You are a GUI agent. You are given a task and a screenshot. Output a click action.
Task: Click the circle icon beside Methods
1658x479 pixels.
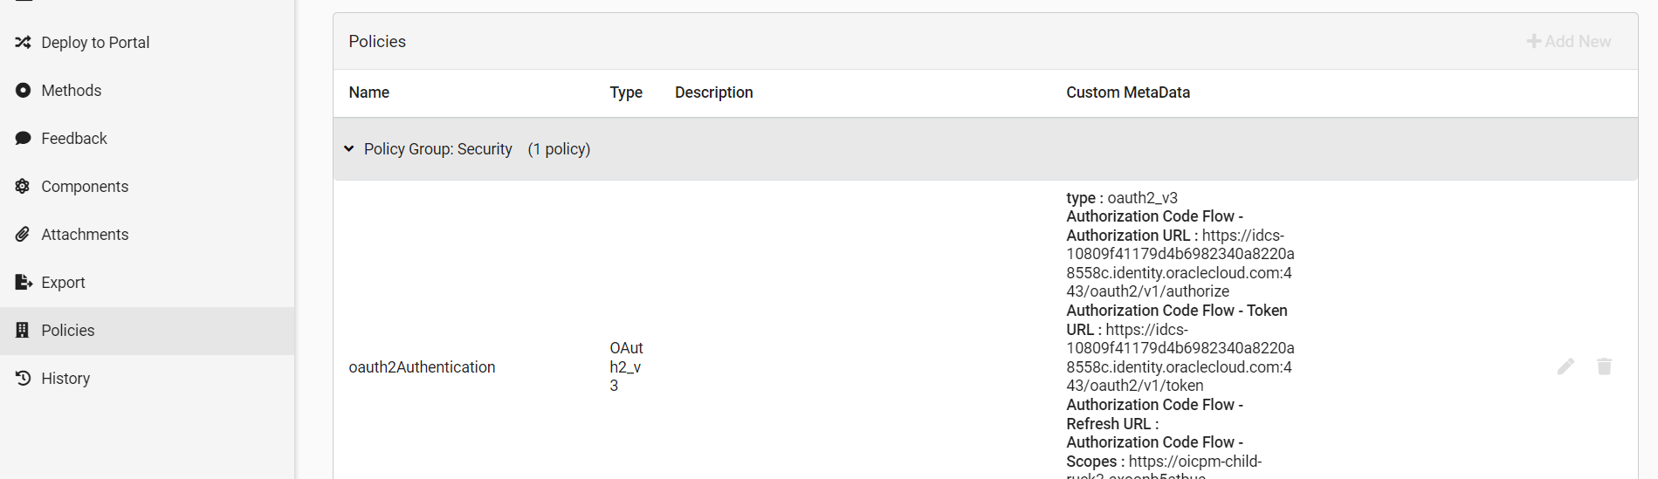point(23,90)
